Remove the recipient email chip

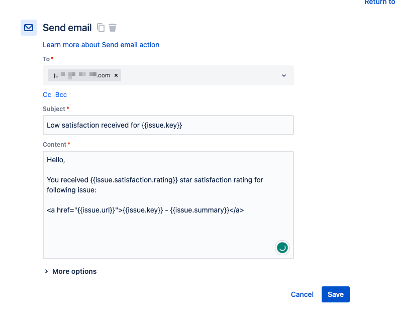116,75
